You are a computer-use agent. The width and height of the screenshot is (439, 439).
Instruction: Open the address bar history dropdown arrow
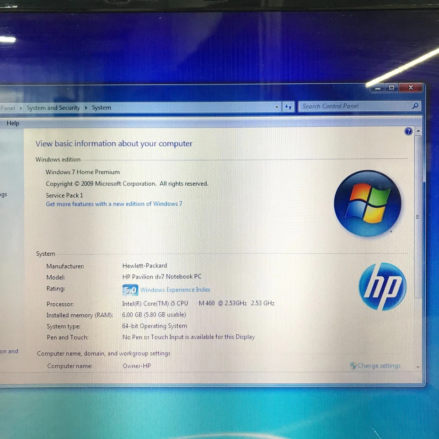pyautogui.click(x=277, y=107)
